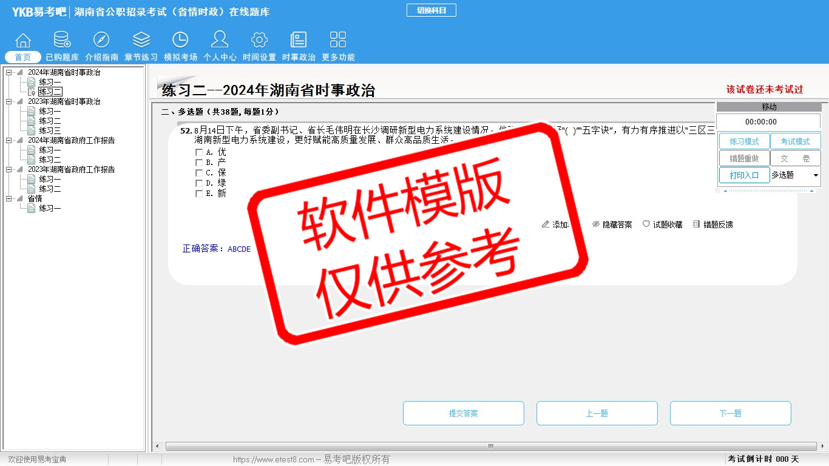Open 模拟考场 mock exam clock icon

click(x=180, y=41)
